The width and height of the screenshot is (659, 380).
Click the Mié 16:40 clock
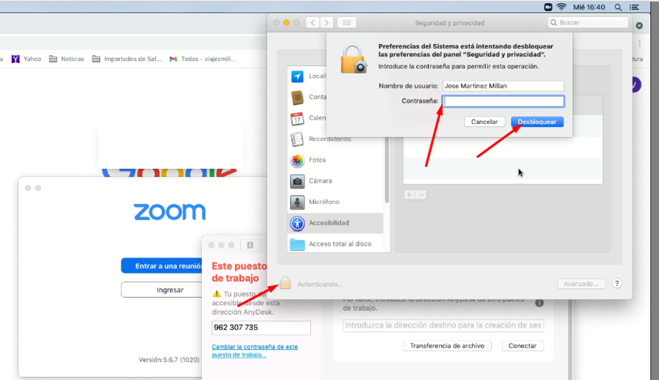click(589, 7)
